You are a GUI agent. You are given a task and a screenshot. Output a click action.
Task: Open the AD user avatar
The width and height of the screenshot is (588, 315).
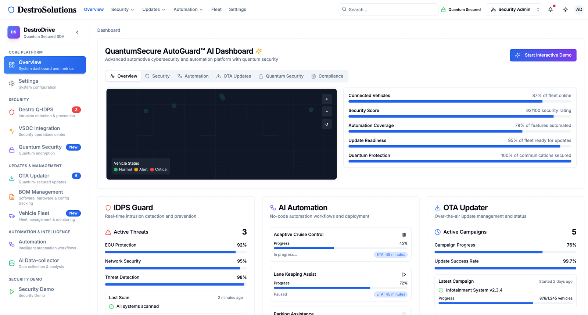[x=579, y=10]
